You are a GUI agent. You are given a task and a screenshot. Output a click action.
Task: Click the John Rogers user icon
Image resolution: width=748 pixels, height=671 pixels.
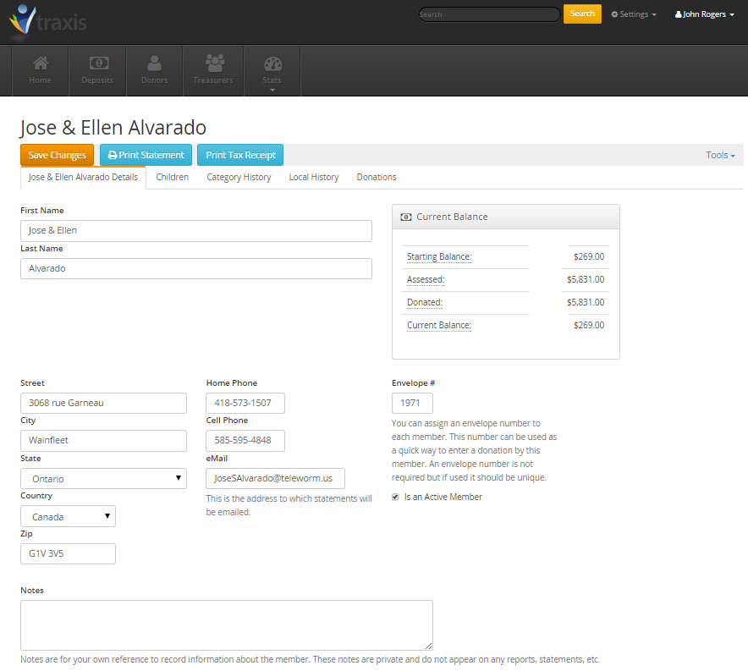point(678,14)
